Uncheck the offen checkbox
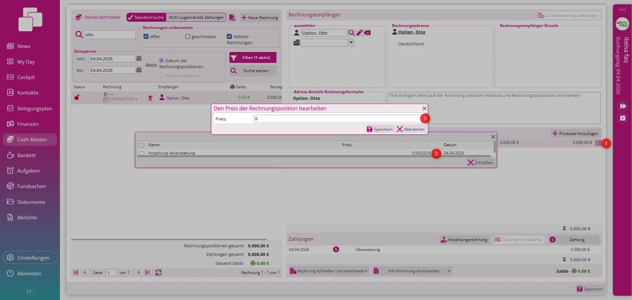This screenshot has height=300, width=632. (x=146, y=36)
